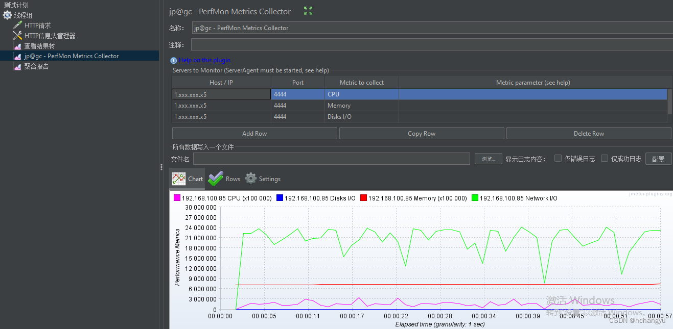This screenshot has width=673, height=329.
Task: Click the green Network I/O legend swatch
Action: [475, 198]
